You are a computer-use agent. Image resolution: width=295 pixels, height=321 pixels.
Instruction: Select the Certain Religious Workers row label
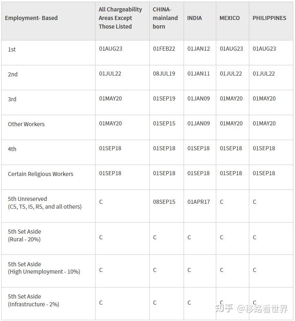tap(40, 174)
